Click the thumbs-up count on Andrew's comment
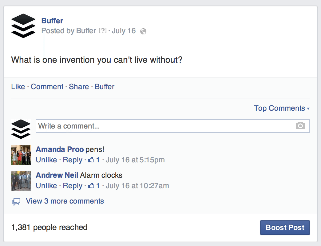321x246 pixels. 94,186
